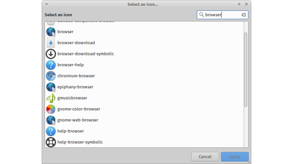Select the gnome-web-browser icon
The image size is (293, 164).
pyautogui.click(x=51, y=120)
